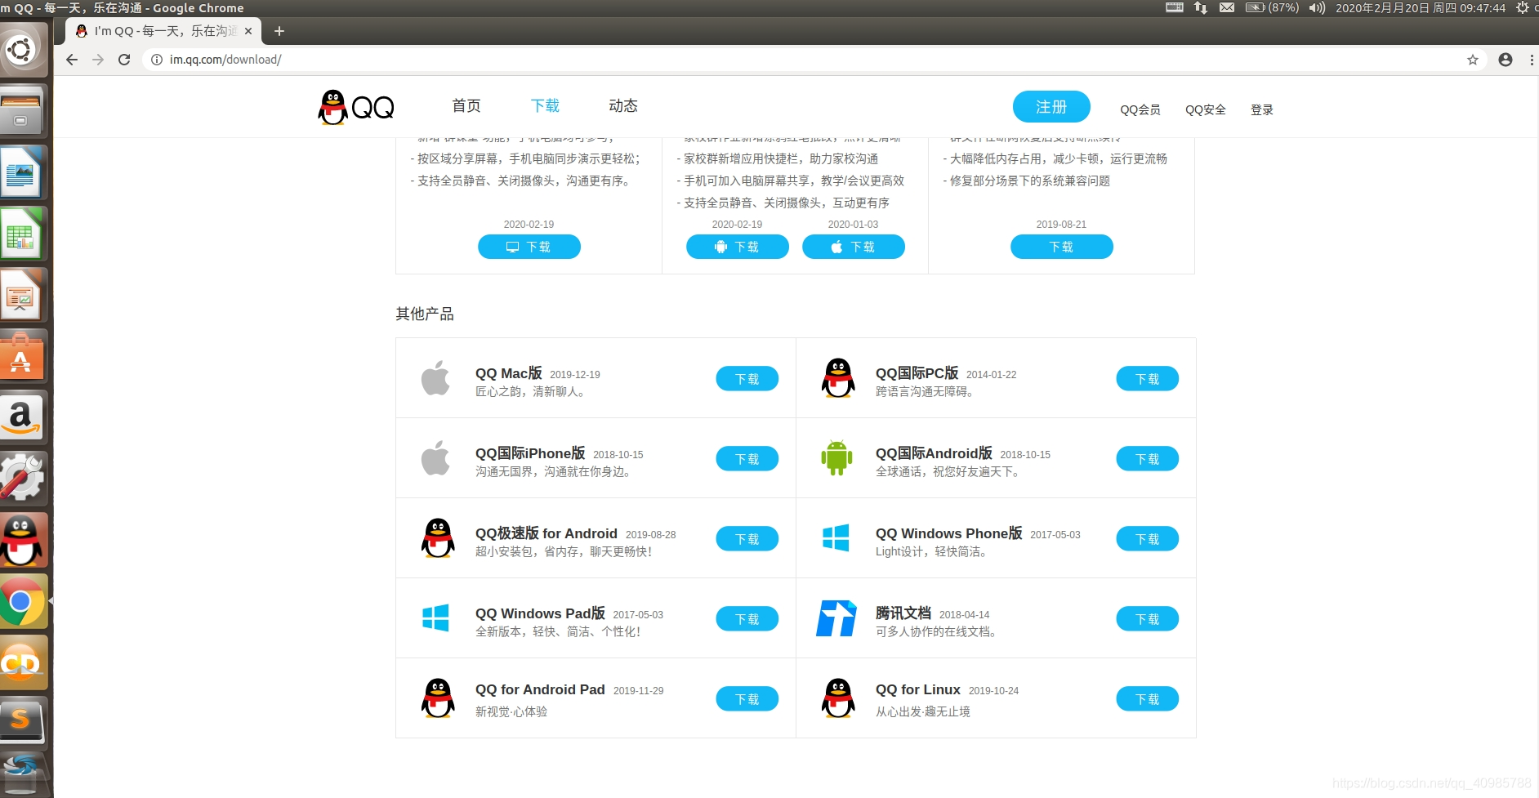Image resolution: width=1539 pixels, height=798 pixels.
Task: Bookmark this page with the star icon
Action: tap(1473, 60)
